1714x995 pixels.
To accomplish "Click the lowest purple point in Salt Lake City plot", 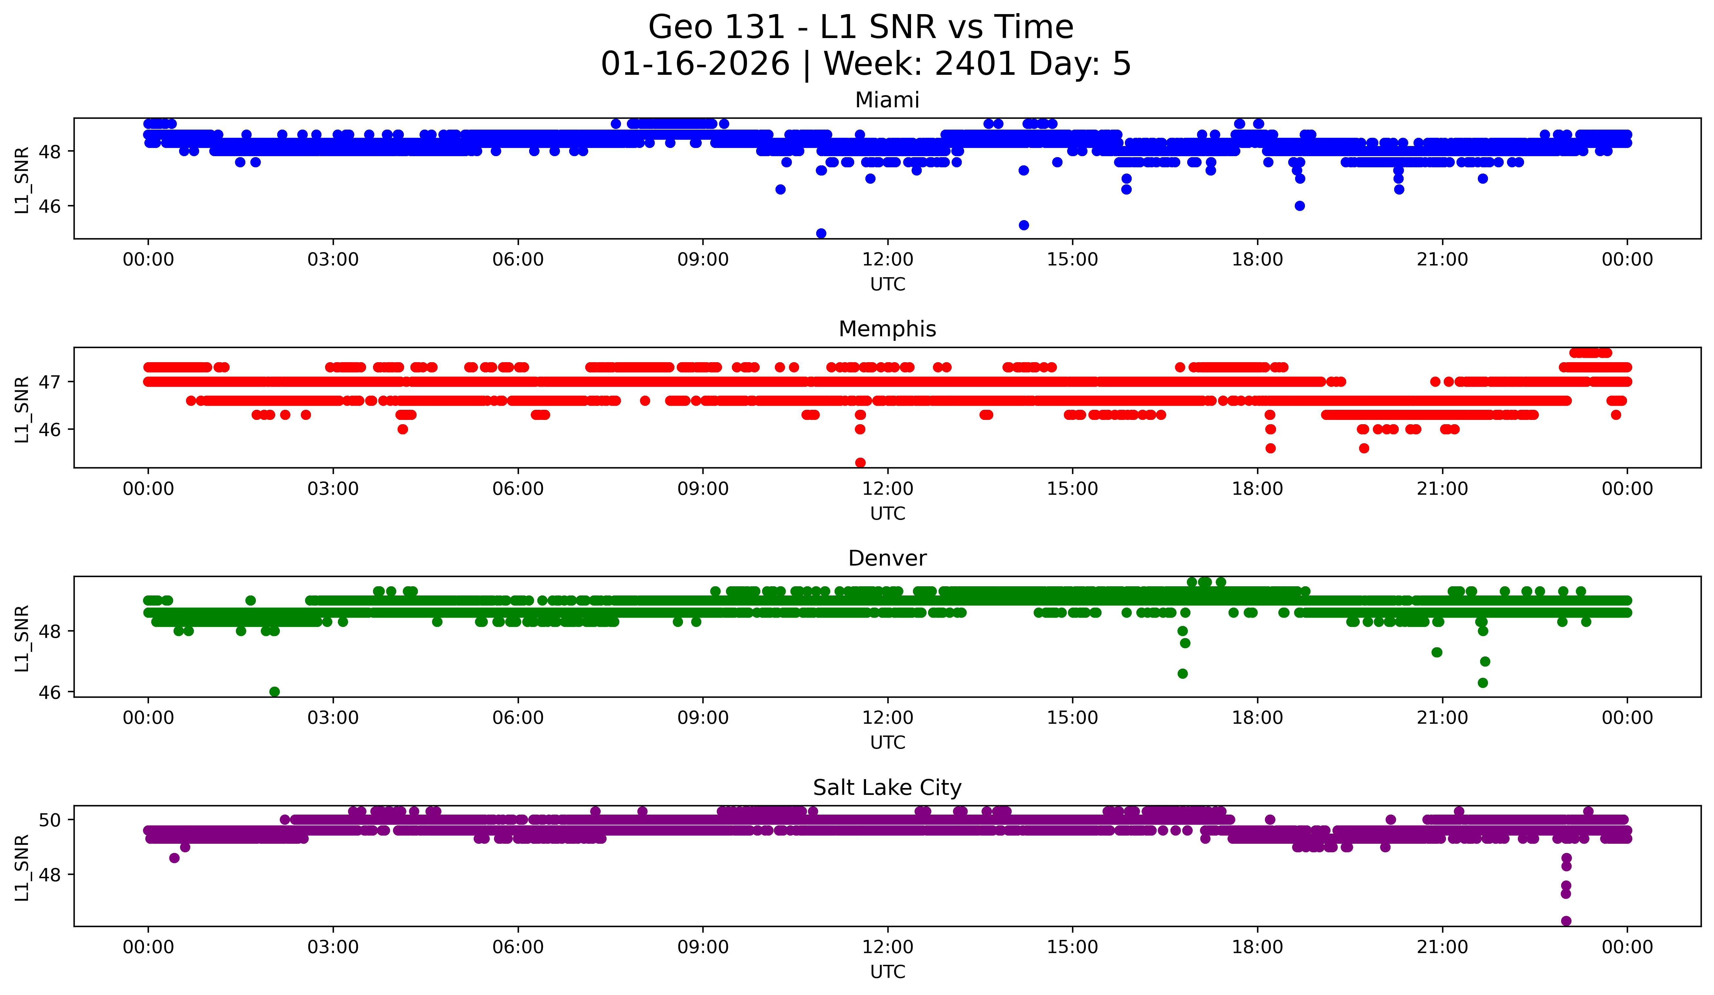I will (1566, 921).
